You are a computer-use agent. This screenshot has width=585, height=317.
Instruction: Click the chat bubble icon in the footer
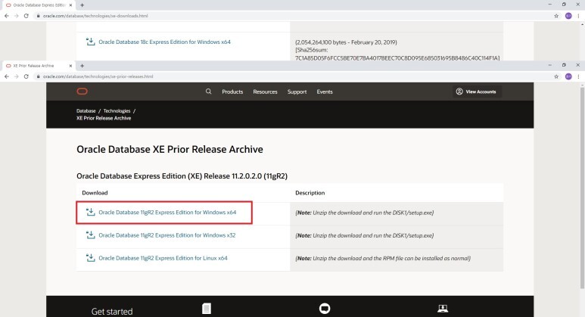(325, 309)
